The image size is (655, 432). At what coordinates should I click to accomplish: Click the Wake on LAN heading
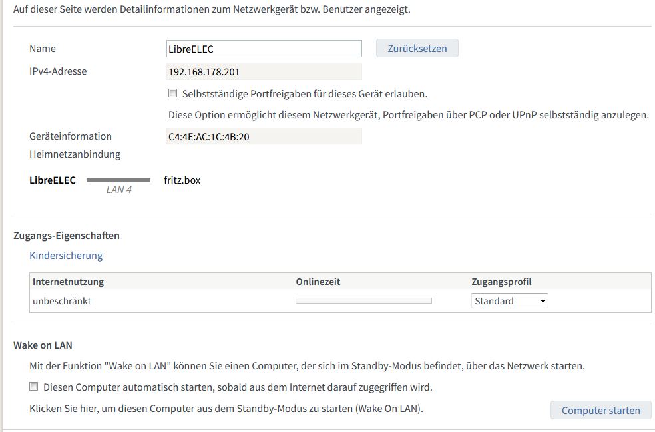43,345
